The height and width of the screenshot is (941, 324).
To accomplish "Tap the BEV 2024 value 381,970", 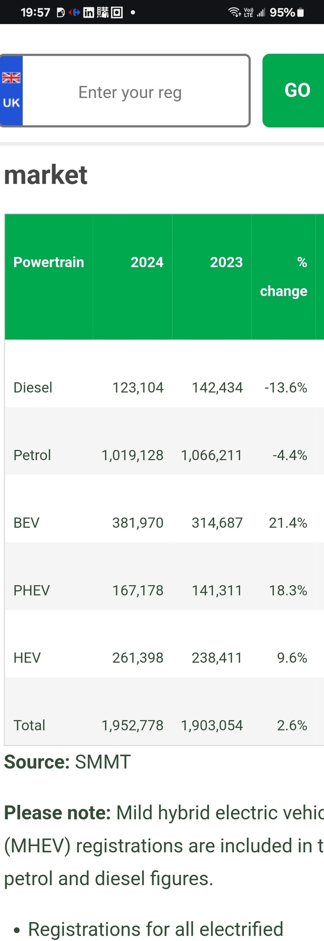I will pyautogui.click(x=138, y=523).
